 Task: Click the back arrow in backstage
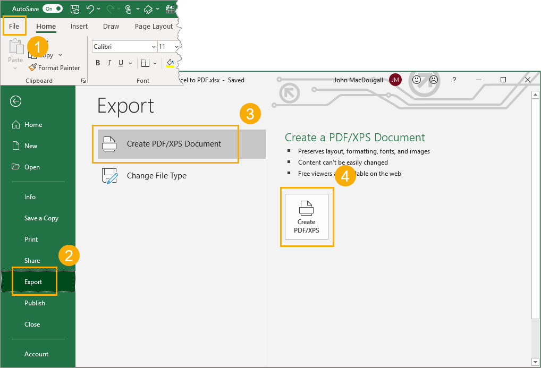(x=15, y=101)
